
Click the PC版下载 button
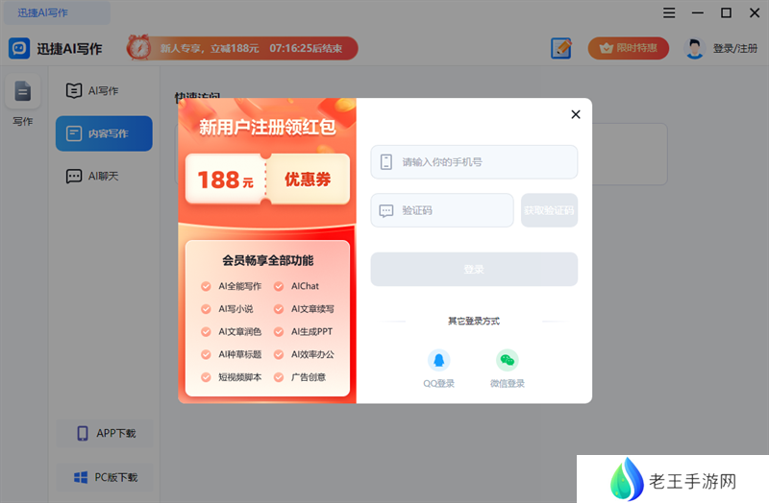[x=105, y=477]
